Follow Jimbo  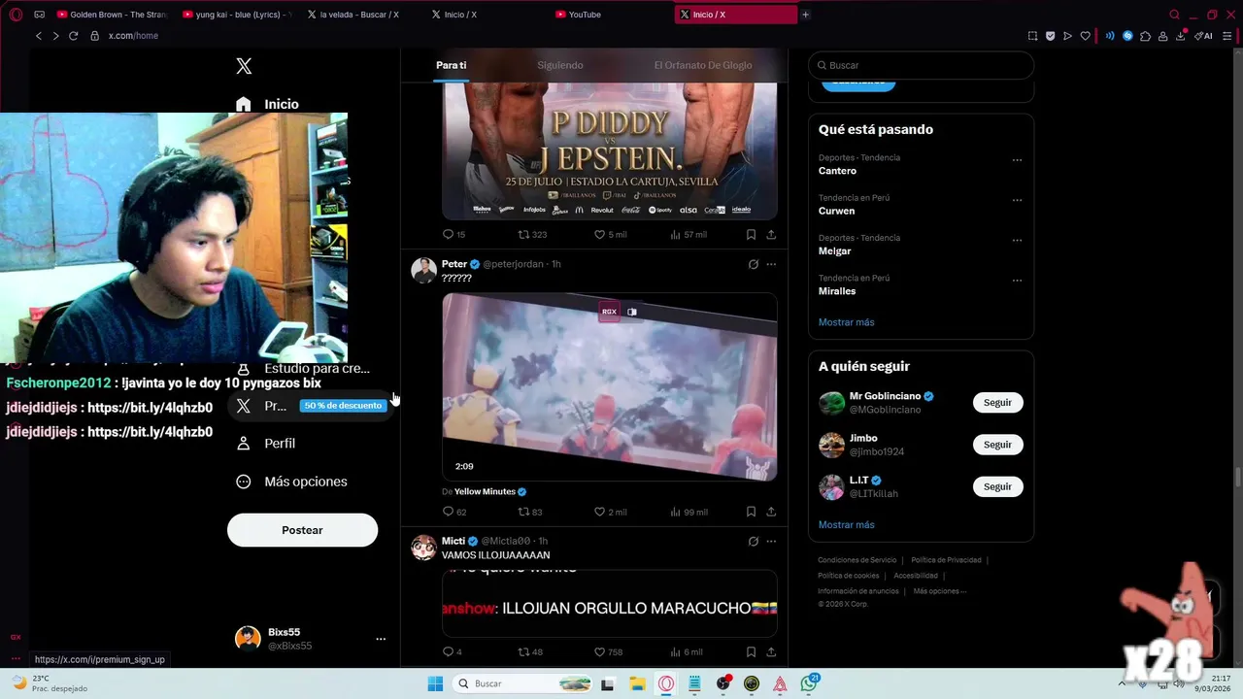pyautogui.click(x=997, y=445)
